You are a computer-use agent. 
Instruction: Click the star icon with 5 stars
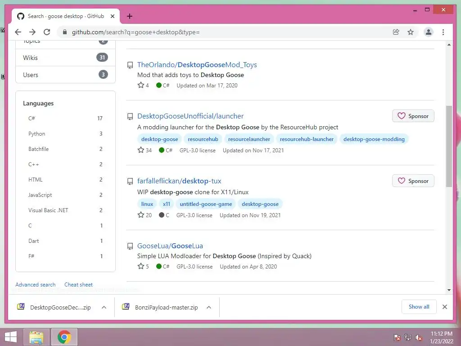click(x=141, y=266)
